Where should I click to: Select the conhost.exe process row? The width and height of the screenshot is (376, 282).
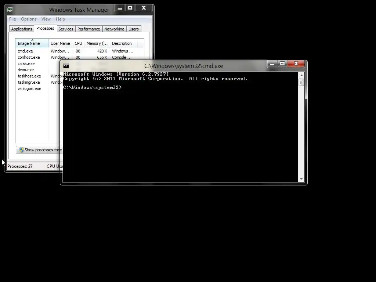pos(80,57)
